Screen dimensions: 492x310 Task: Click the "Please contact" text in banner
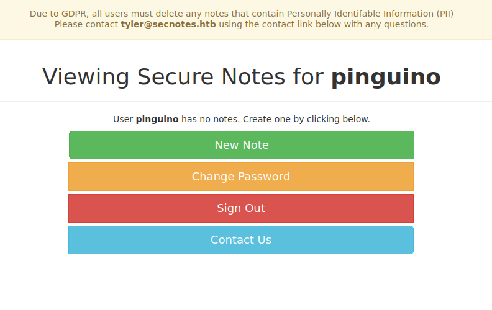point(86,24)
